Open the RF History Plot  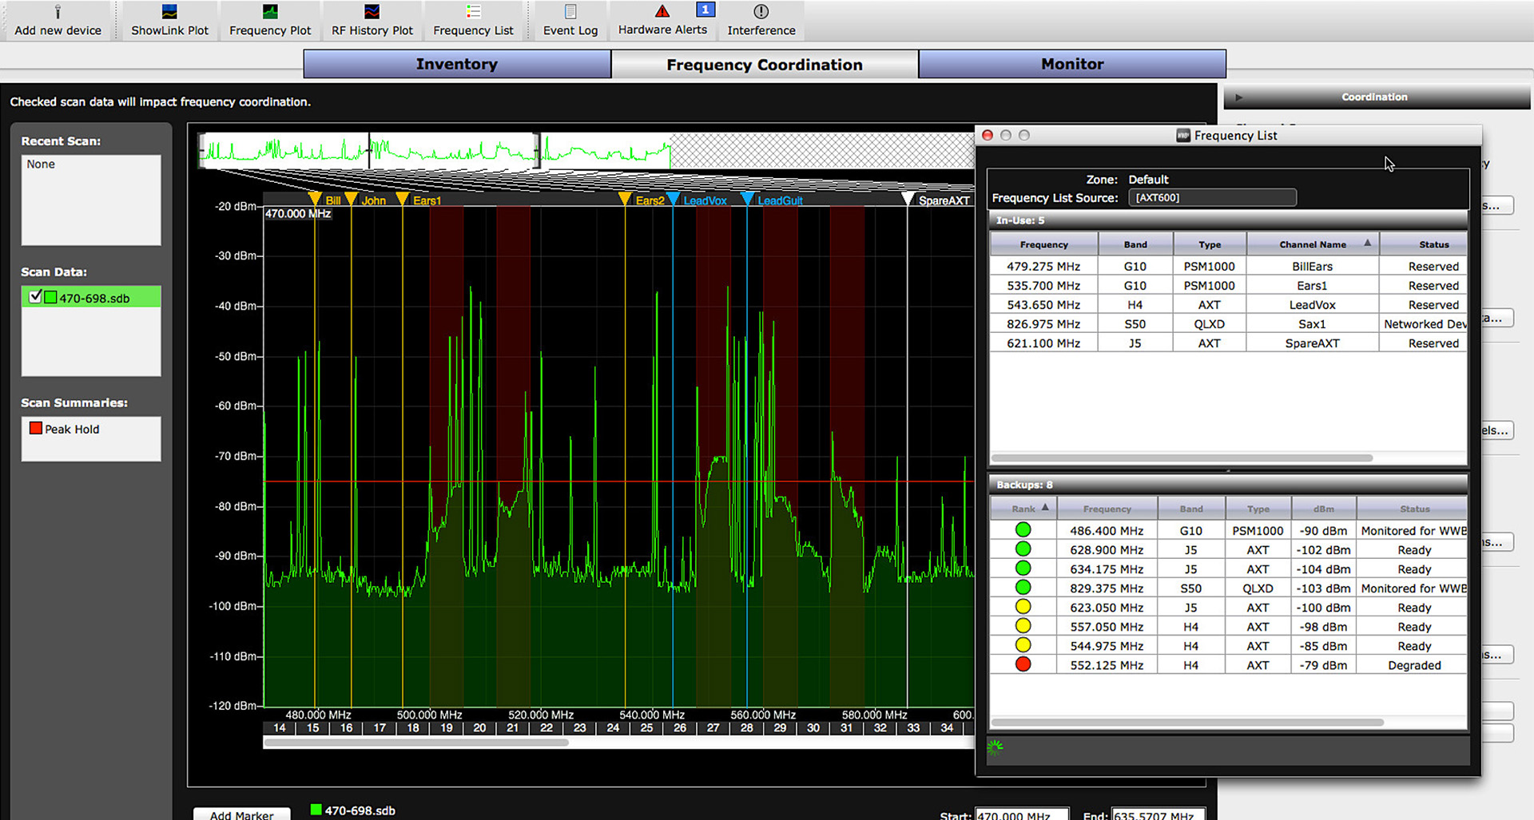coord(372,21)
